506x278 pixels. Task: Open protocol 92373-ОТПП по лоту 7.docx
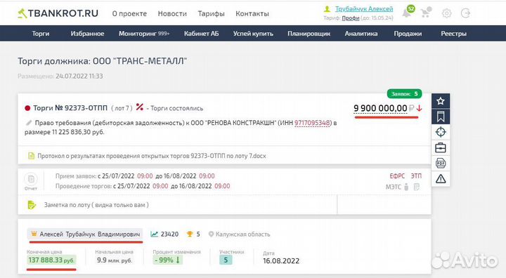tap(152, 156)
